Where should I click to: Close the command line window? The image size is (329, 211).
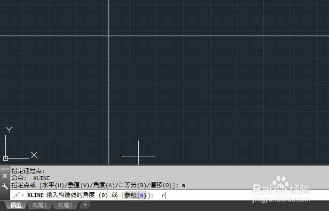[5, 176]
